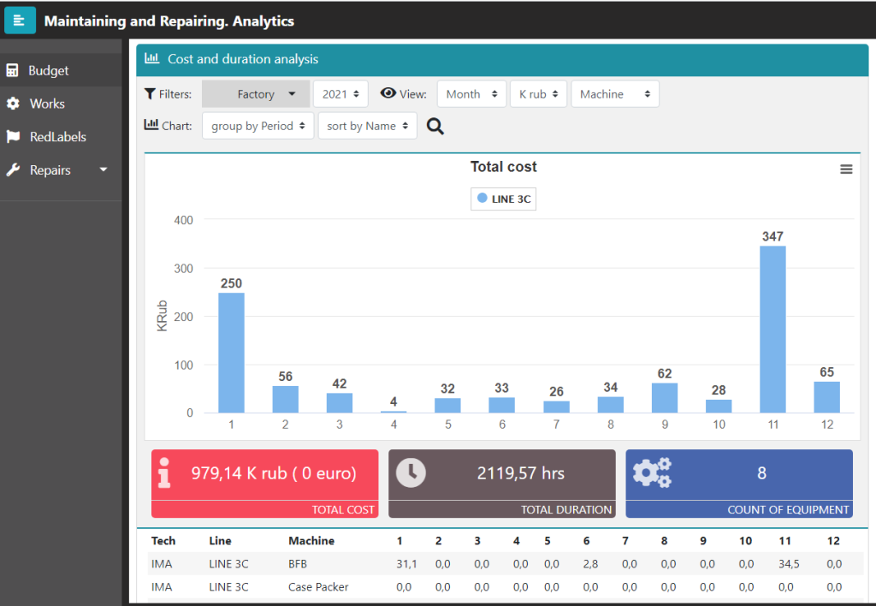The image size is (876, 606).
Task: Click the gears icon on Count of Equipment
Action: click(x=652, y=473)
